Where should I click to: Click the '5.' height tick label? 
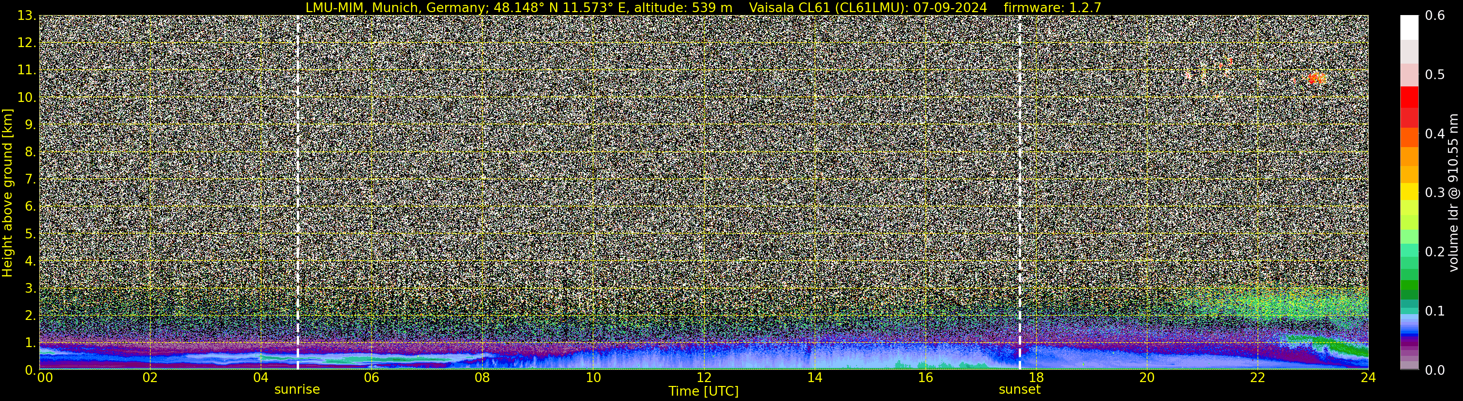coord(30,234)
